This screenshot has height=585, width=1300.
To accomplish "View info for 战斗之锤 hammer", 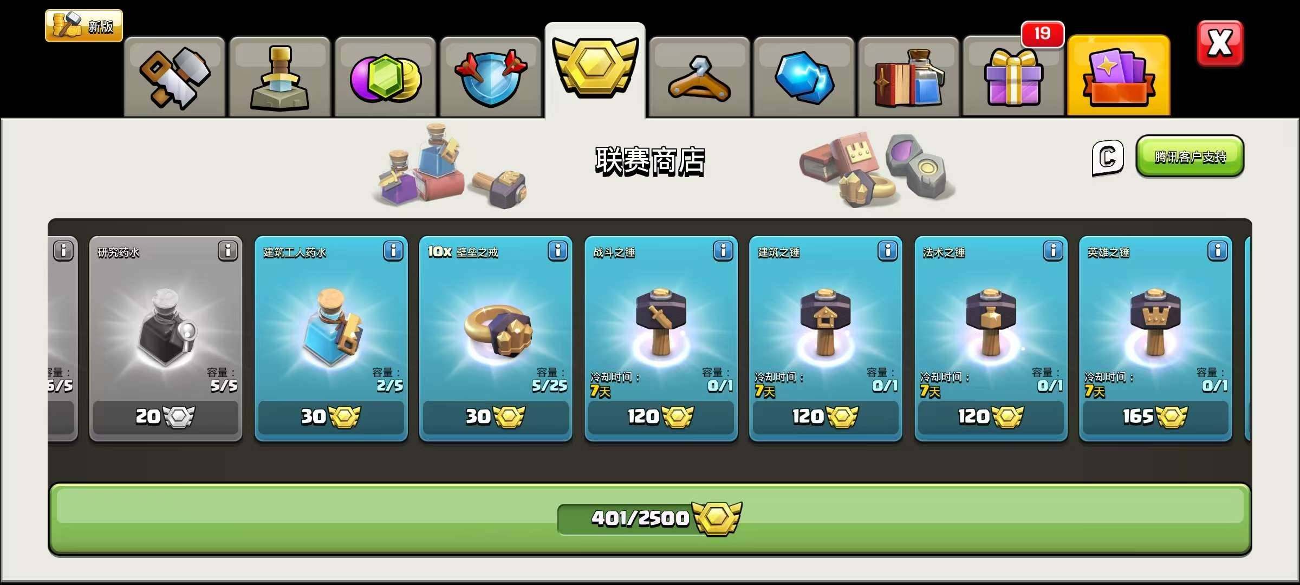I will pyautogui.click(x=723, y=251).
